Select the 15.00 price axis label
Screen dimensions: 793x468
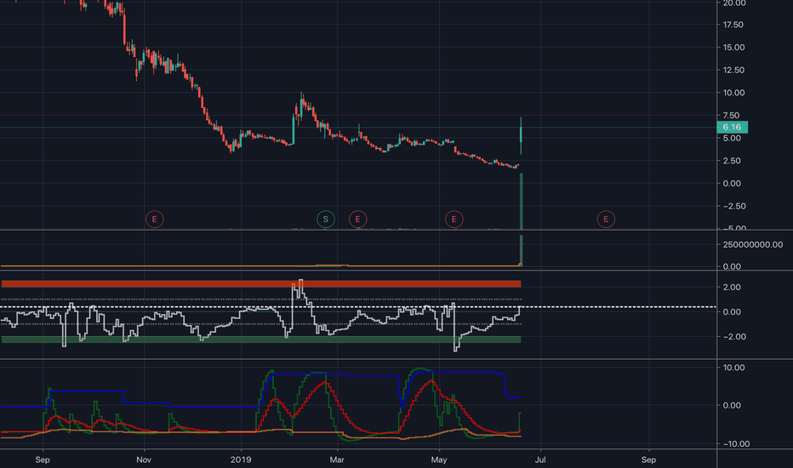733,48
